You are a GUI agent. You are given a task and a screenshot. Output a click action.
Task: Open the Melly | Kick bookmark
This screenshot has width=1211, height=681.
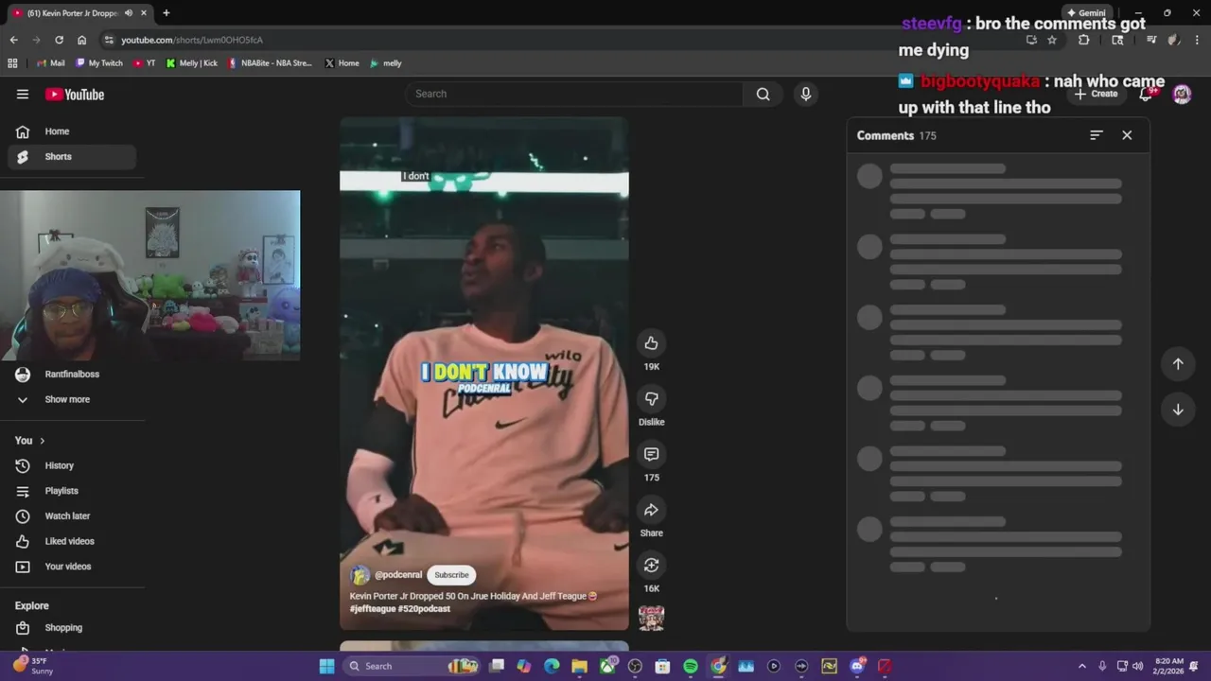192,63
